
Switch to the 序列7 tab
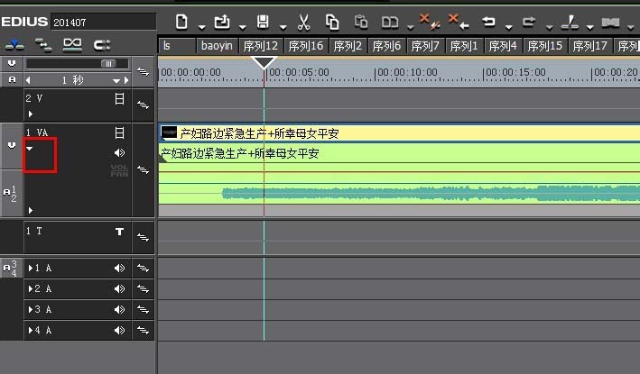pos(425,46)
